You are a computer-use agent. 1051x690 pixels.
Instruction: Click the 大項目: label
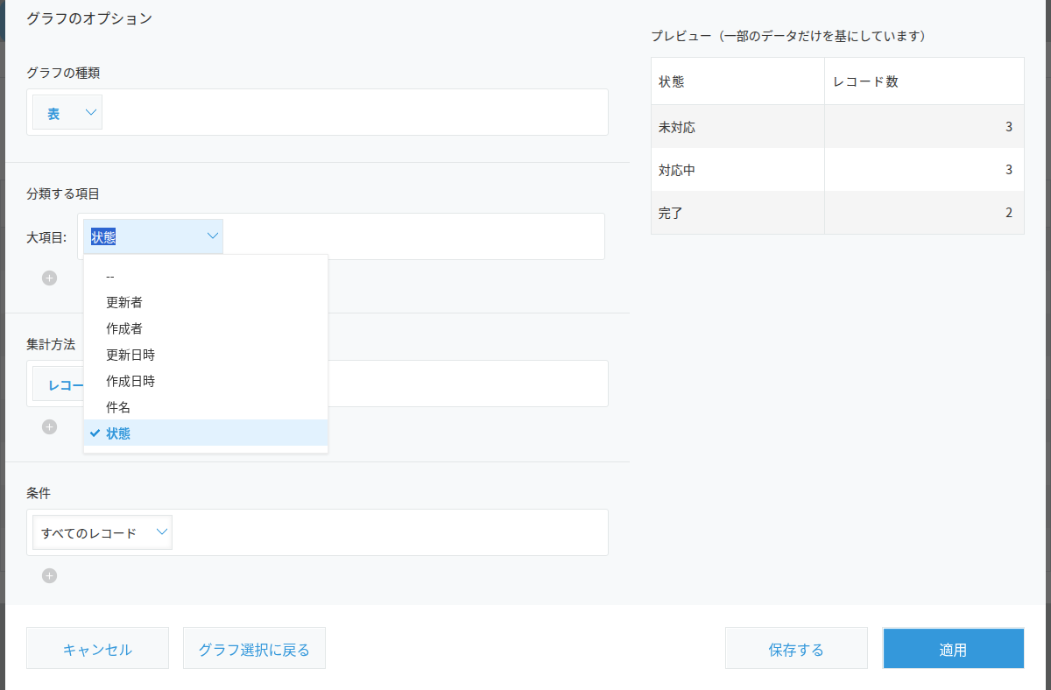[x=46, y=237]
